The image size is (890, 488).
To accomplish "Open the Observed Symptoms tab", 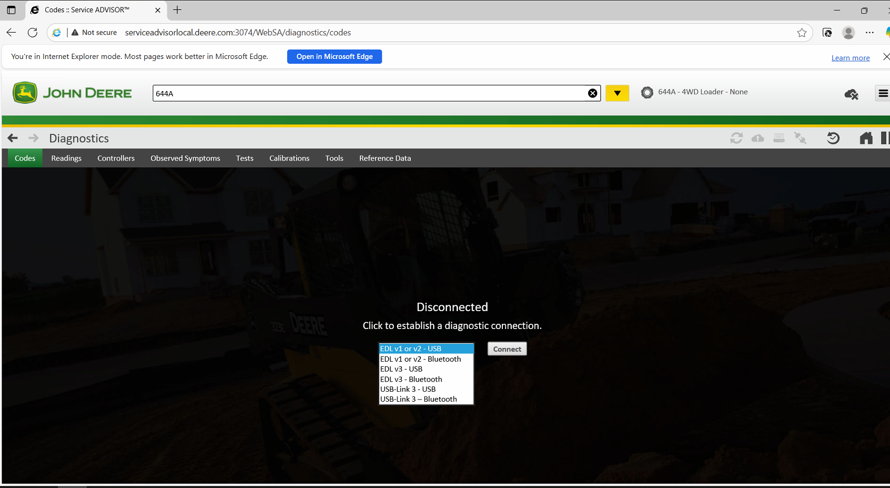I will coord(185,158).
